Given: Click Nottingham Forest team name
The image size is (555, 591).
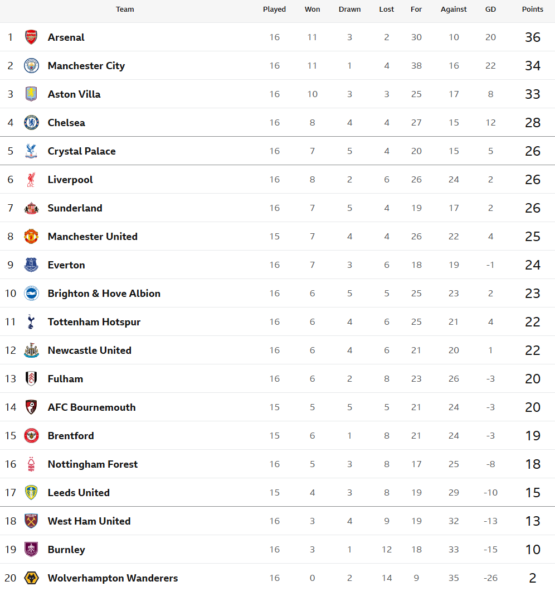Looking at the screenshot, I should (93, 464).
